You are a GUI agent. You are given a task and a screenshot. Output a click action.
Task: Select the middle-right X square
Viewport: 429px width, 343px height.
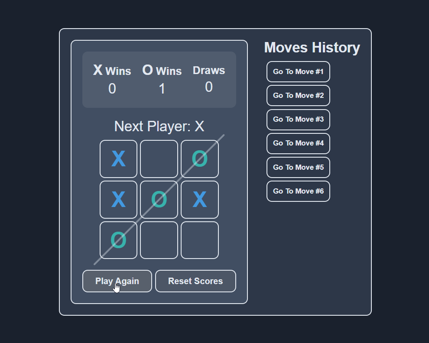click(200, 200)
